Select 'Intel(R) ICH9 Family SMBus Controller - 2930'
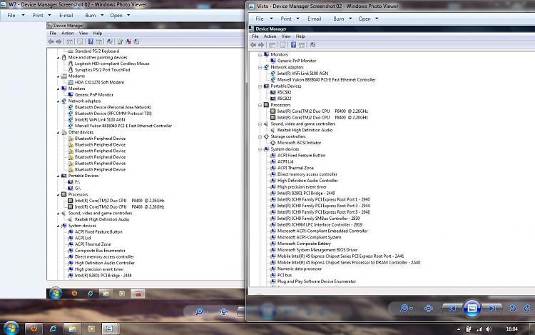The width and height of the screenshot is (535, 335). [318, 218]
